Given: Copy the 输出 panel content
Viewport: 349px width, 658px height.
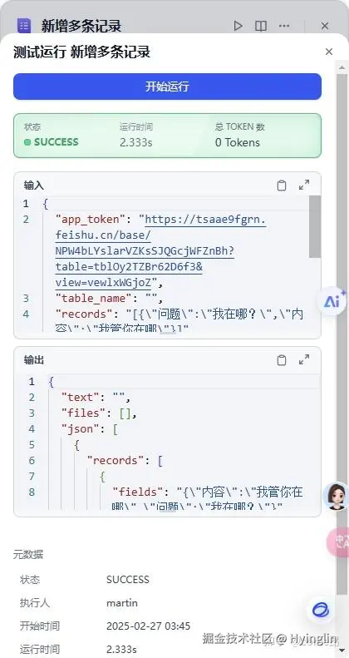Looking at the screenshot, I should (x=282, y=360).
